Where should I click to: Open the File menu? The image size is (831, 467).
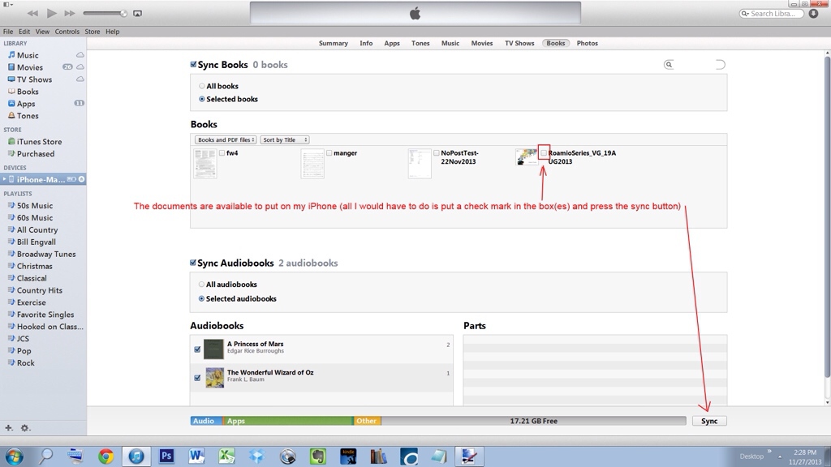pyautogui.click(x=8, y=32)
